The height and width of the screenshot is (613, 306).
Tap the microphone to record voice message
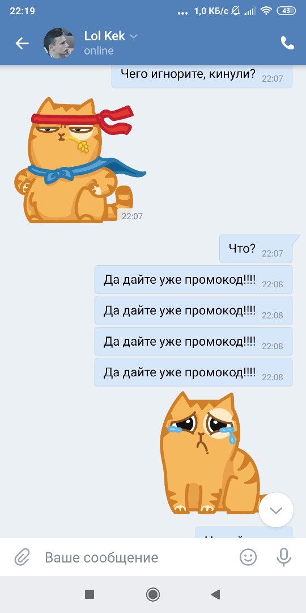pyautogui.click(x=284, y=557)
